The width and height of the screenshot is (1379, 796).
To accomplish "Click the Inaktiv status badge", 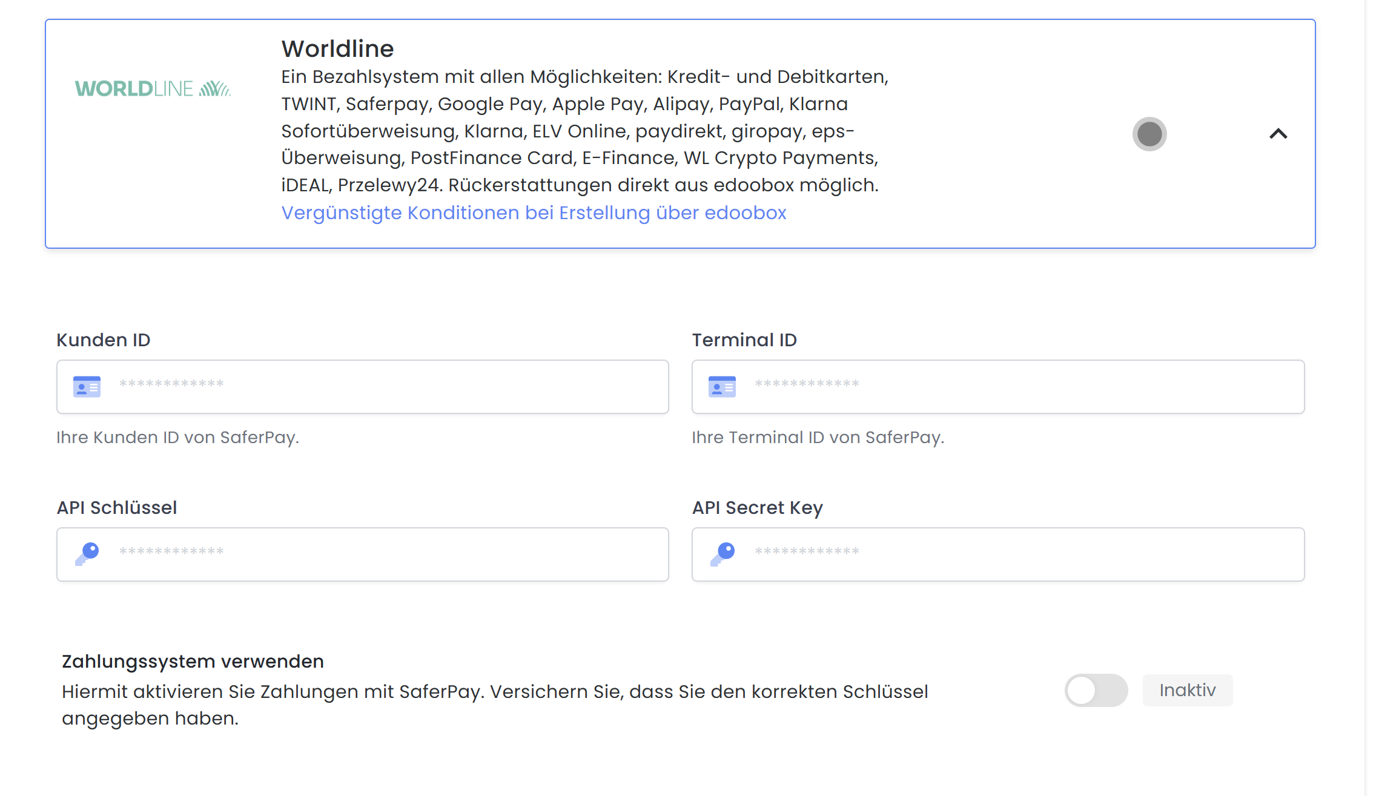I will 1187,690.
